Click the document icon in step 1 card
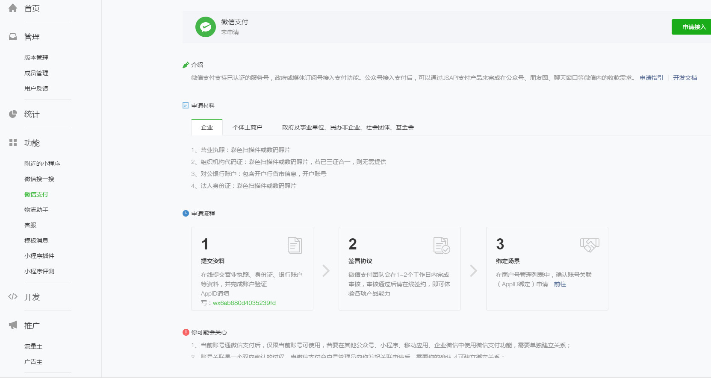The width and height of the screenshot is (711, 378). (295, 246)
